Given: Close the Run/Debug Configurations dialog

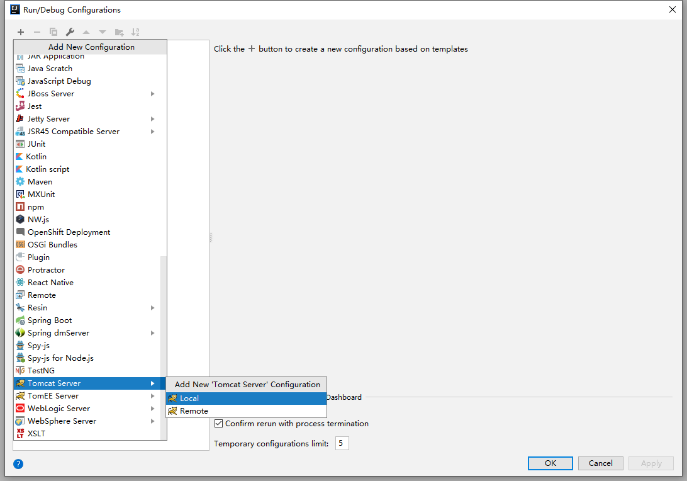Looking at the screenshot, I should pos(673,9).
